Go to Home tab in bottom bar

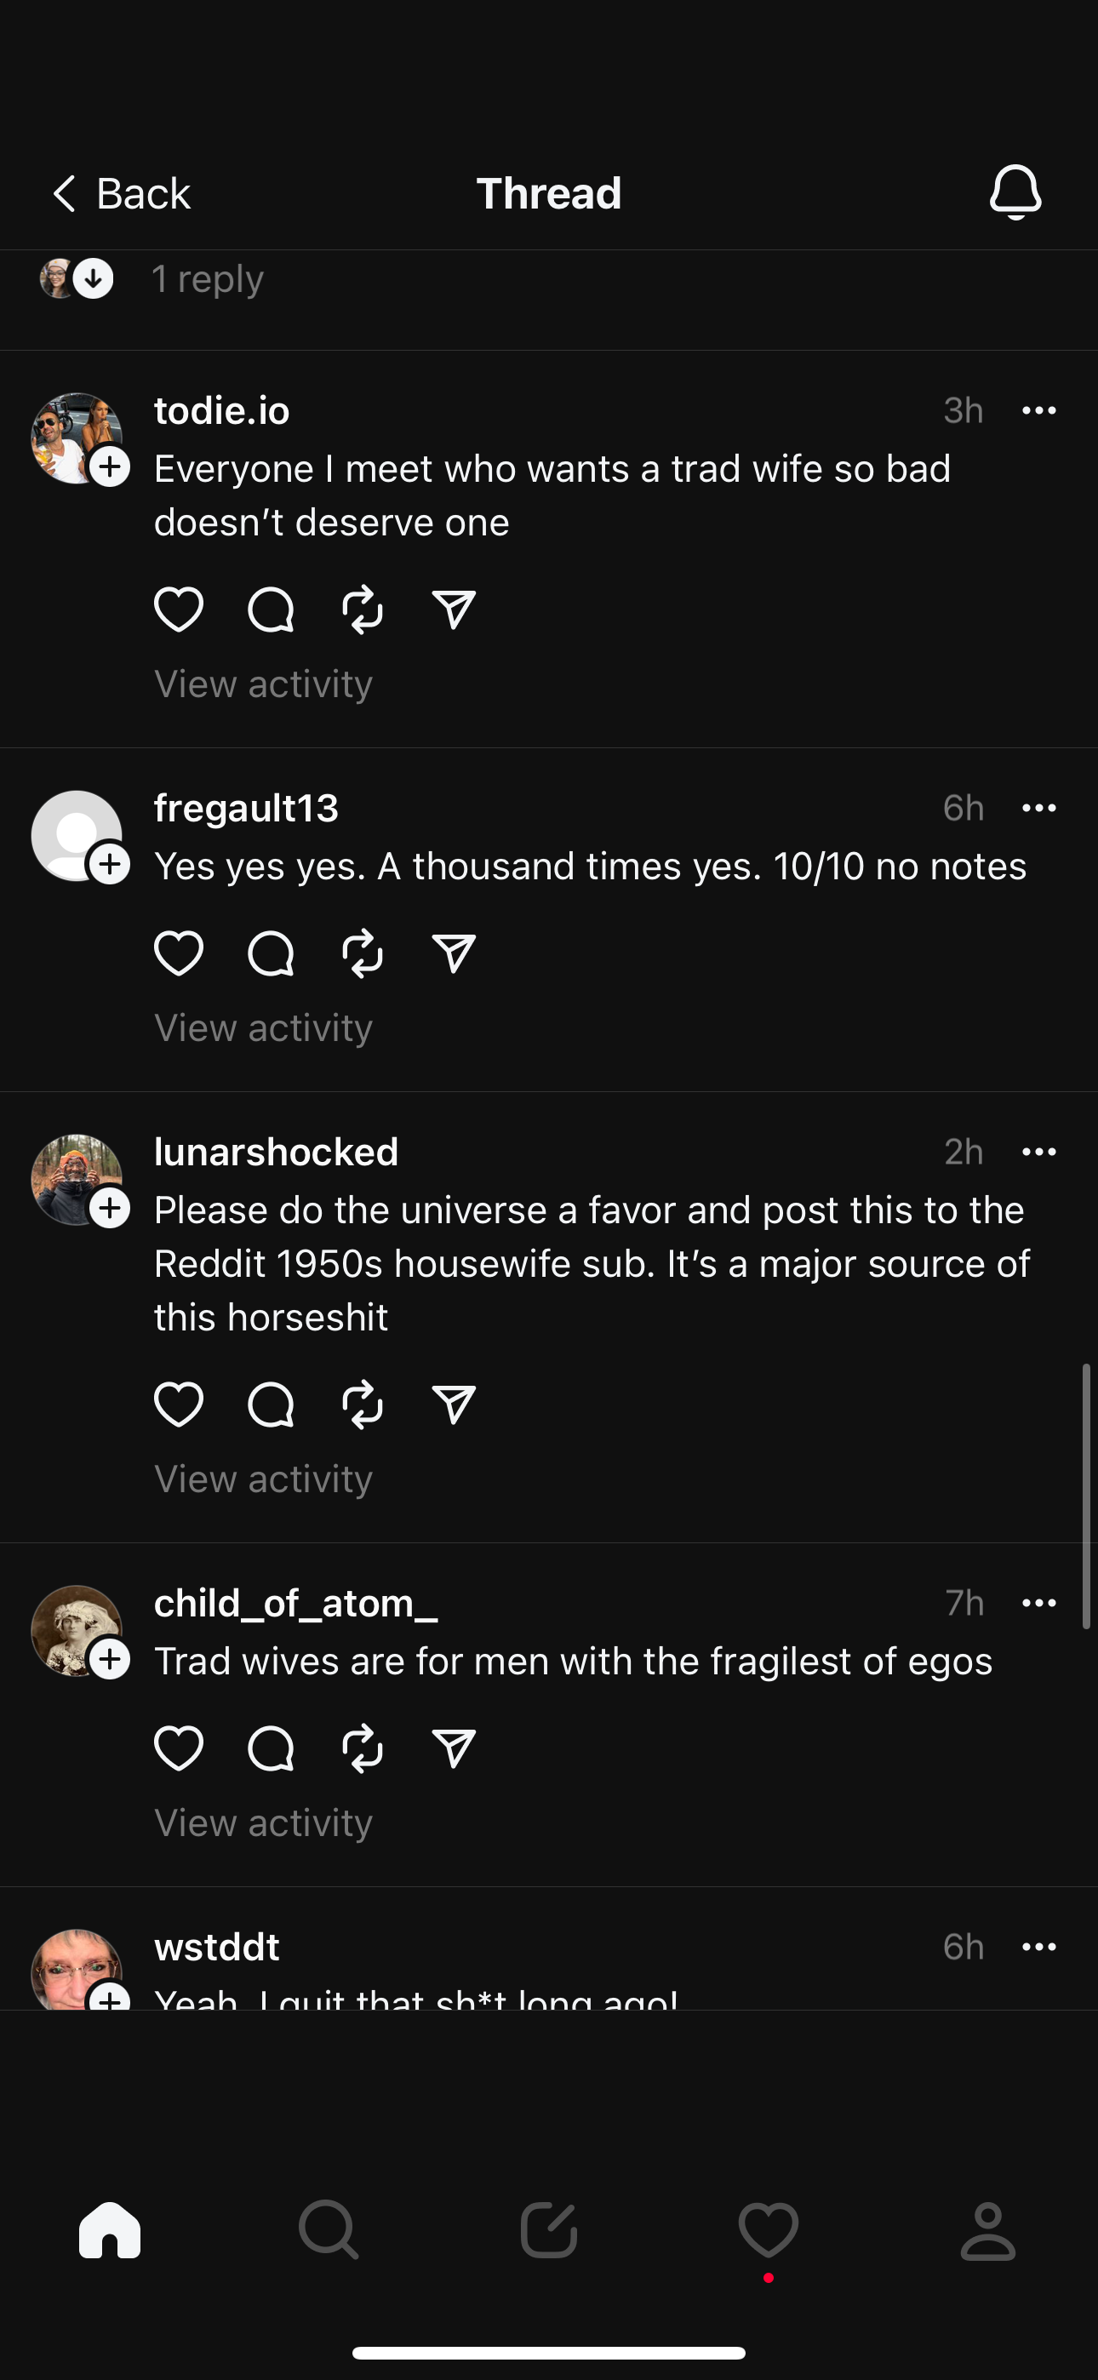pos(110,2230)
